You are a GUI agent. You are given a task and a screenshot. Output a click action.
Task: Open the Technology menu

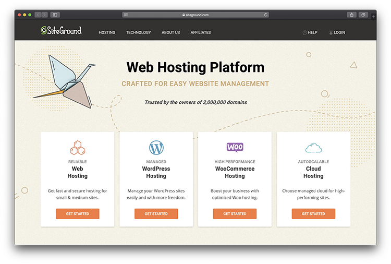138,32
